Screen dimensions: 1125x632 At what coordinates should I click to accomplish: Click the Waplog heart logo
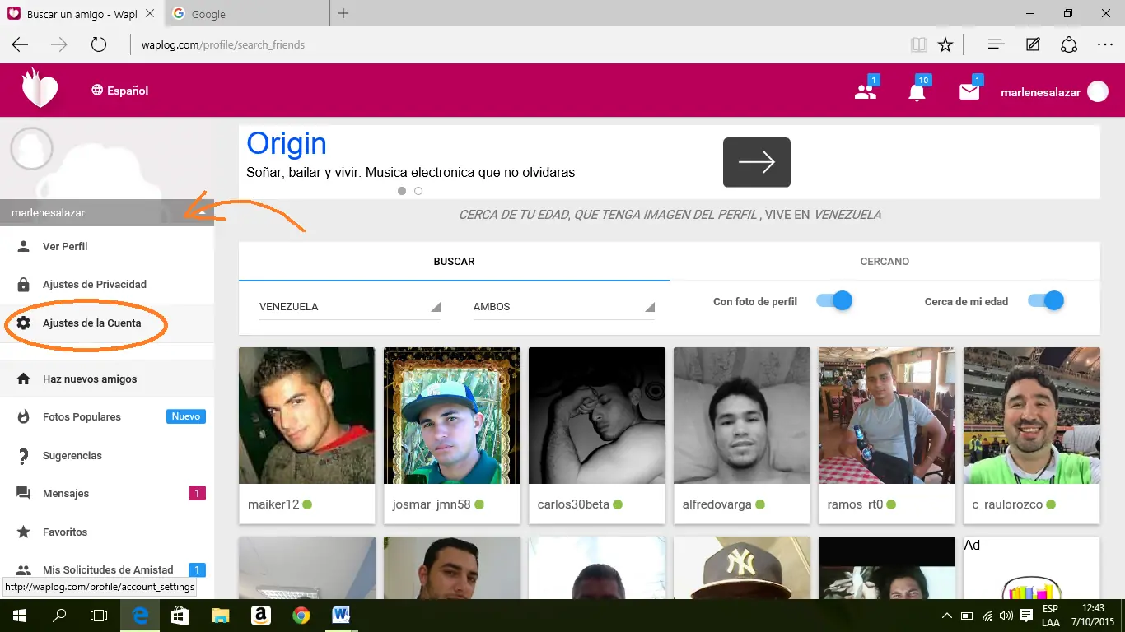click(40, 88)
